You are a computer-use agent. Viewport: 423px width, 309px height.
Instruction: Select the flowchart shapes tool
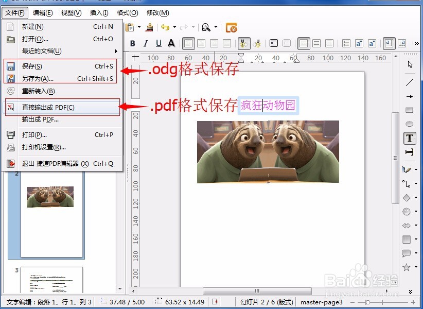(x=407, y=239)
